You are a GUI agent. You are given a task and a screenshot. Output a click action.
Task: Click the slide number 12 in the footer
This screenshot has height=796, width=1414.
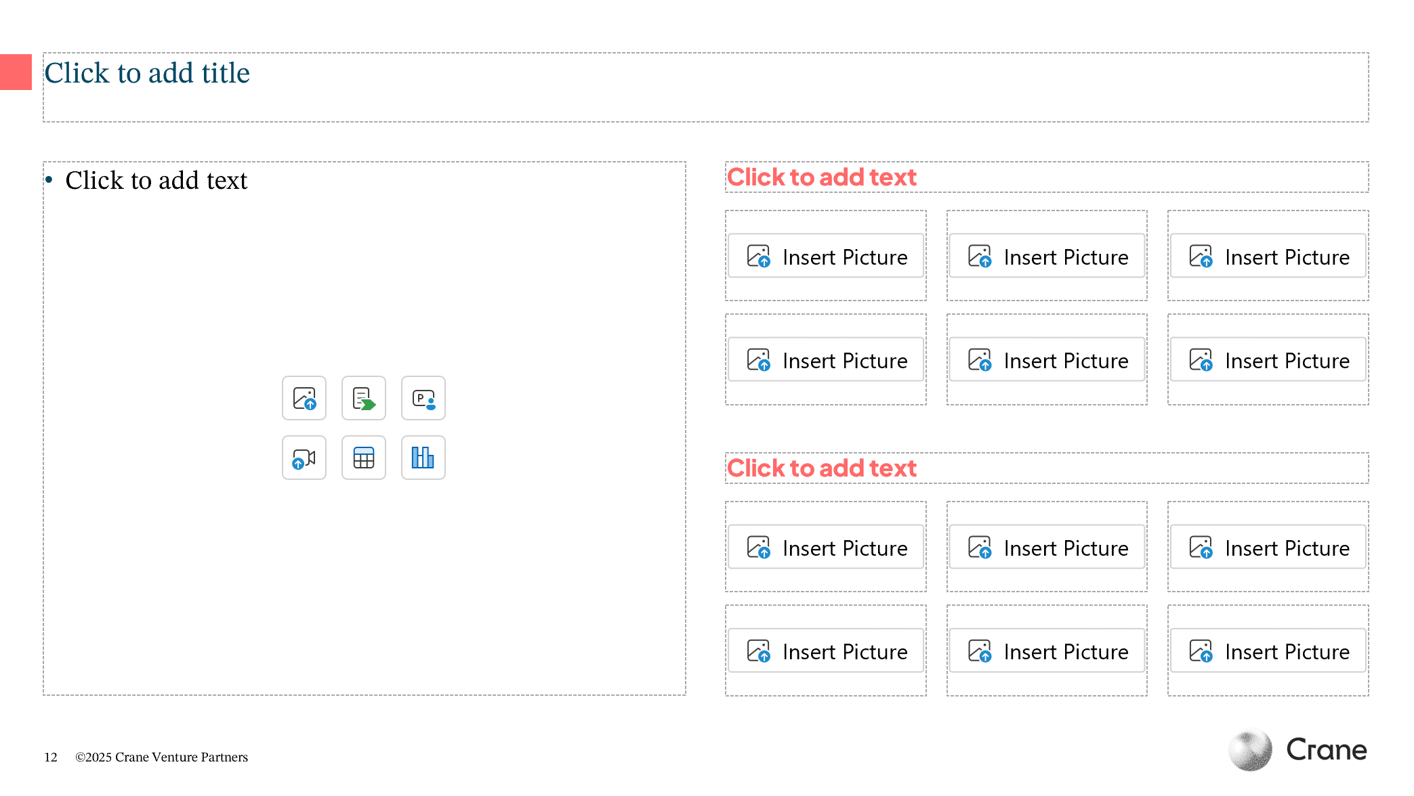pyautogui.click(x=51, y=757)
